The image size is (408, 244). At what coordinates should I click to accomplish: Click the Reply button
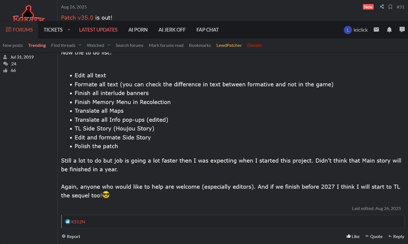pyautogui.click(x=396, y=236)
